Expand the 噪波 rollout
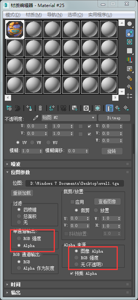Viewport: 138px width, 300px height. point(68,164)
